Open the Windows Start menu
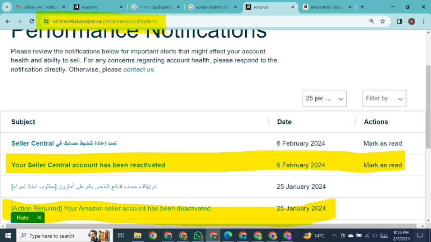Image resolution: width=431 pixels, height=242 pixels. tap(8, 236)
